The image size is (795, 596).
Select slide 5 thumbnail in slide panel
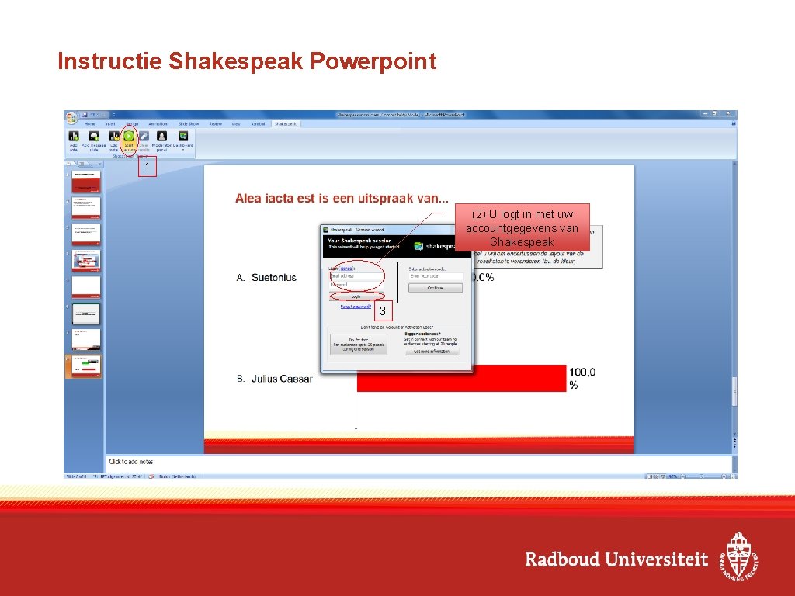click(x=86, y=287)
